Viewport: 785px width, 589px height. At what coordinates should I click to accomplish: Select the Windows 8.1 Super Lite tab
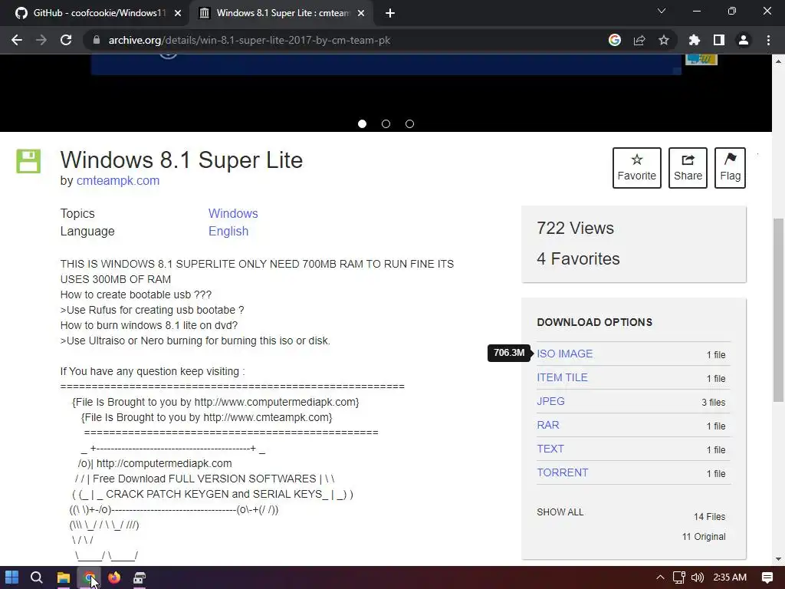(x=282, y=13)
